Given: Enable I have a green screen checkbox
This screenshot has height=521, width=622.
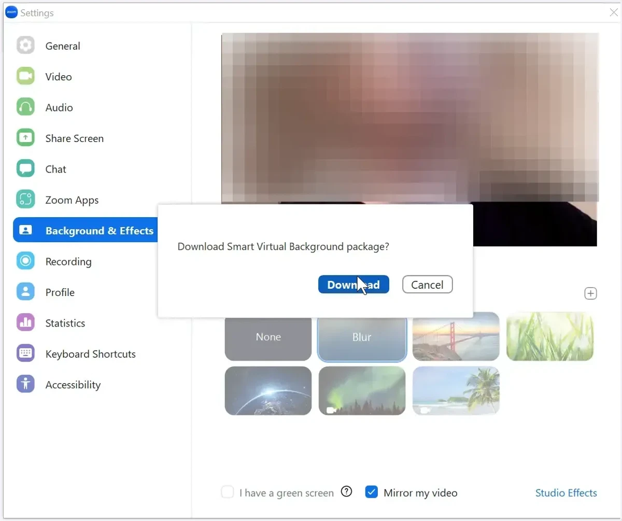Looking at the screenshot, I should tap(228, 492).
